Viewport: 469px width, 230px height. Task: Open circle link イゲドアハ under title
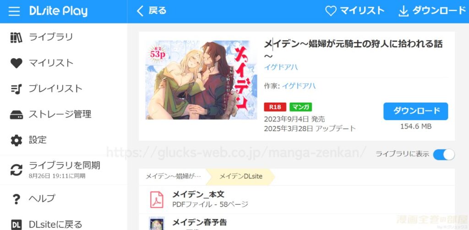pos(281,67)
